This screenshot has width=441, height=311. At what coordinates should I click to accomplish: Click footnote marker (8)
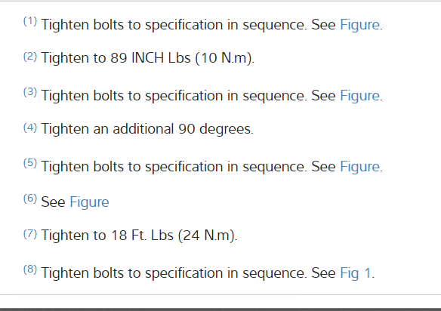(29, 269)
